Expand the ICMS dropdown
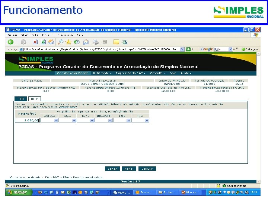 [x=92, y=120]
